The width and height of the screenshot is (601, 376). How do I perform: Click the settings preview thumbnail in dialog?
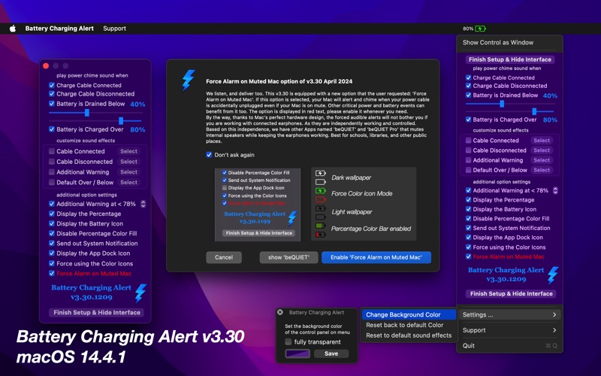click(x=258, y=205)
